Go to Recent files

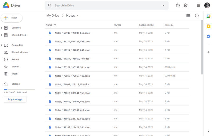tap(15, 59)
